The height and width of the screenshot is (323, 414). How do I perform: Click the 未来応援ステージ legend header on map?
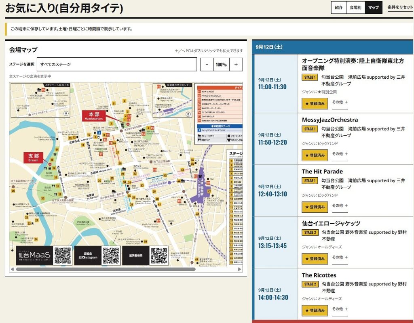tap(220, 126)
